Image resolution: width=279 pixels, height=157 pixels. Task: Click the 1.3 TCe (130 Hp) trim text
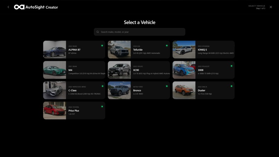[x=205, y=94]
